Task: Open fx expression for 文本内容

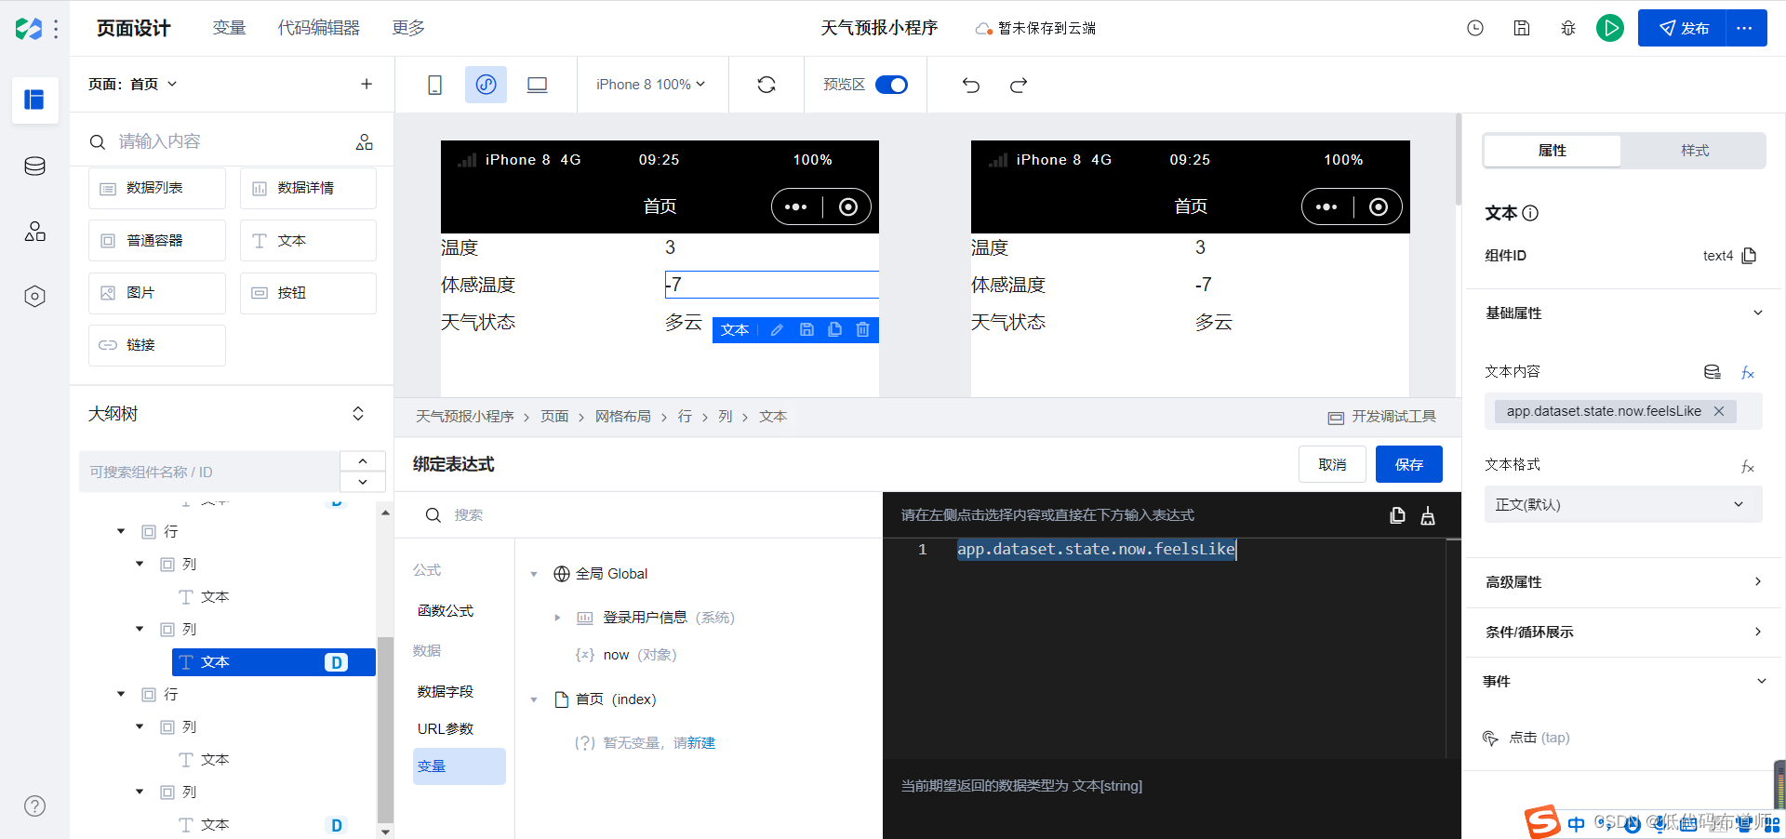Action: tap(1748, 373)
